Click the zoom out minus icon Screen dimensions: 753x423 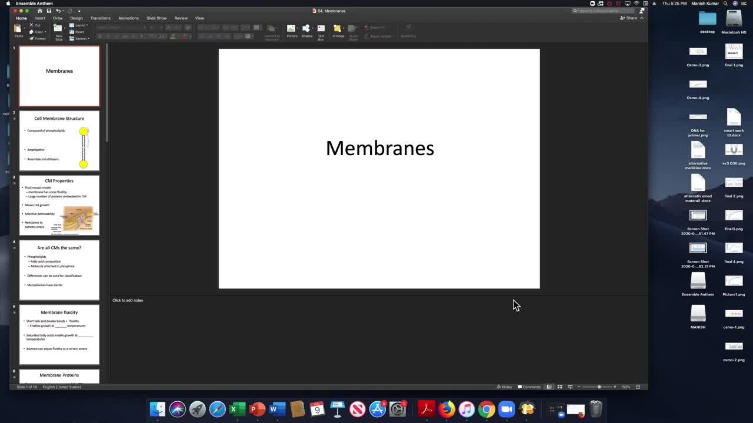579,387
